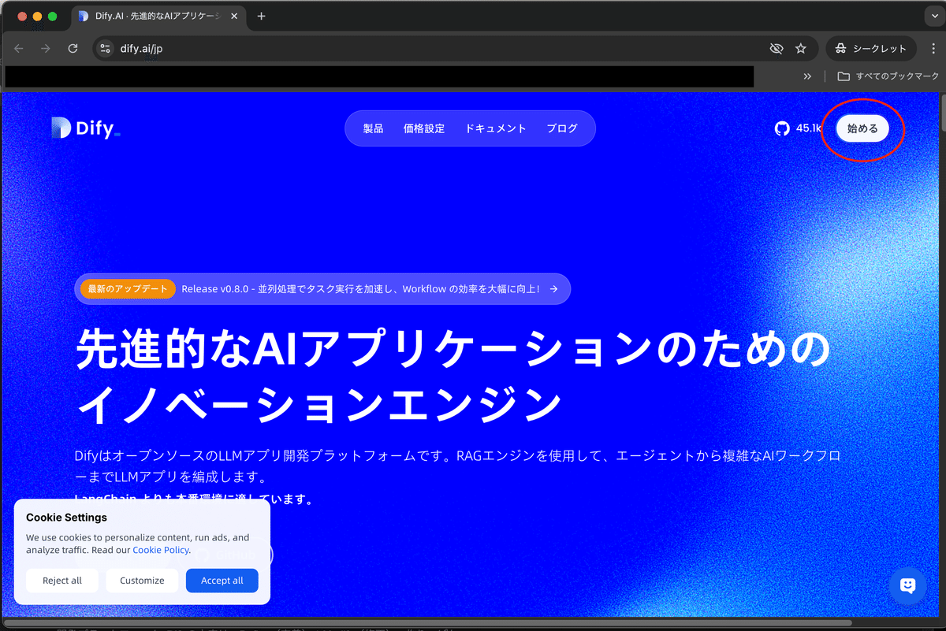
Task: Click the 45.1k star count text
Action: 810,128
